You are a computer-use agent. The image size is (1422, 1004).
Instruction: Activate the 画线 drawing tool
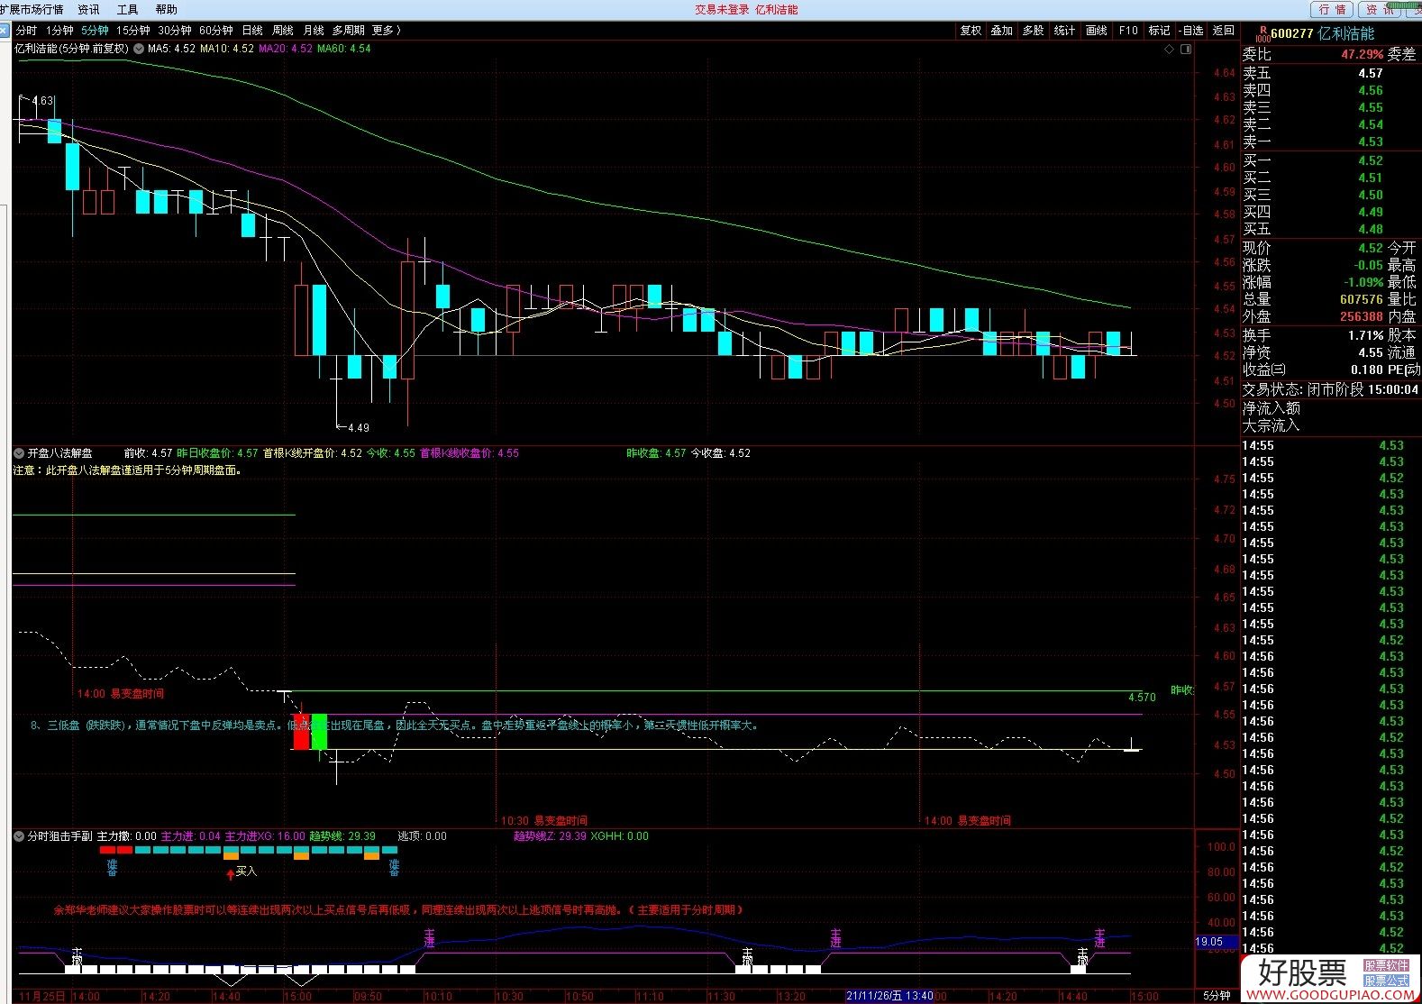(x=1097, y=31)
